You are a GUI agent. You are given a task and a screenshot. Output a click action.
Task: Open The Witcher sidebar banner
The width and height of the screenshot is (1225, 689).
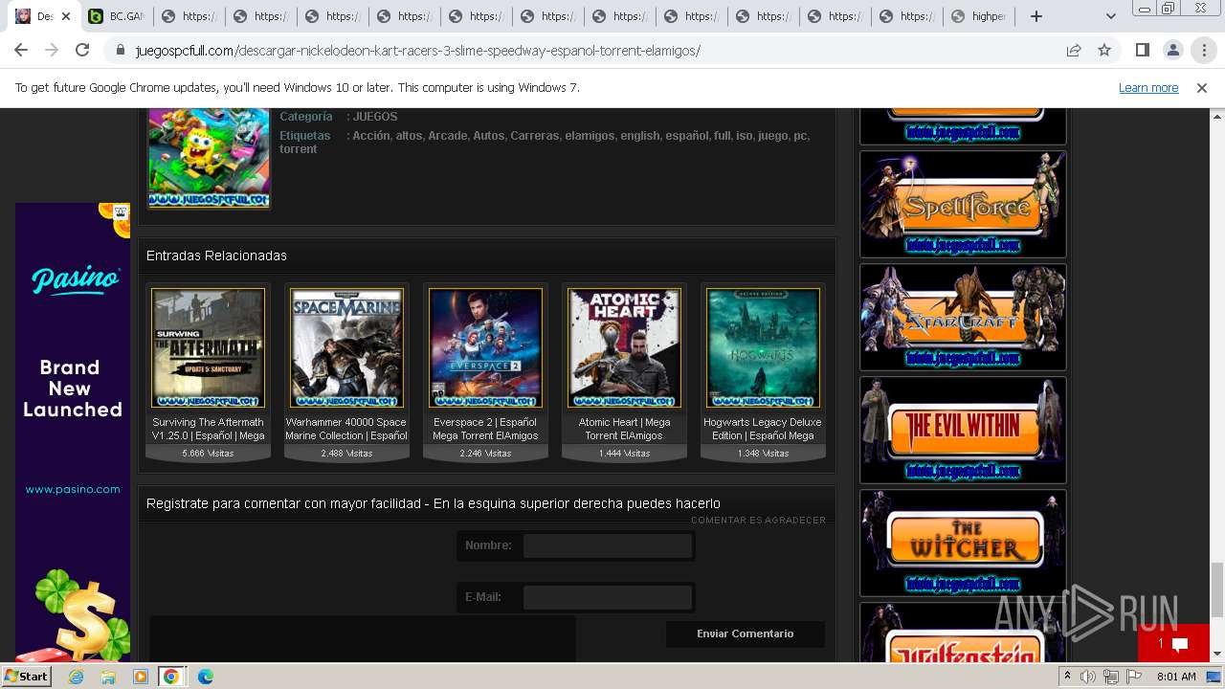click(x=963, y=543)
